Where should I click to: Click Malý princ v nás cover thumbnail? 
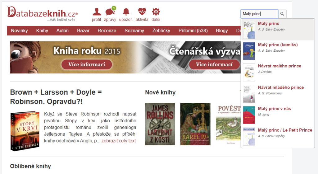(249, 115)
